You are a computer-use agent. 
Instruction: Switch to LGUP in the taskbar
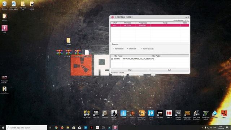[x=115, y=127]
